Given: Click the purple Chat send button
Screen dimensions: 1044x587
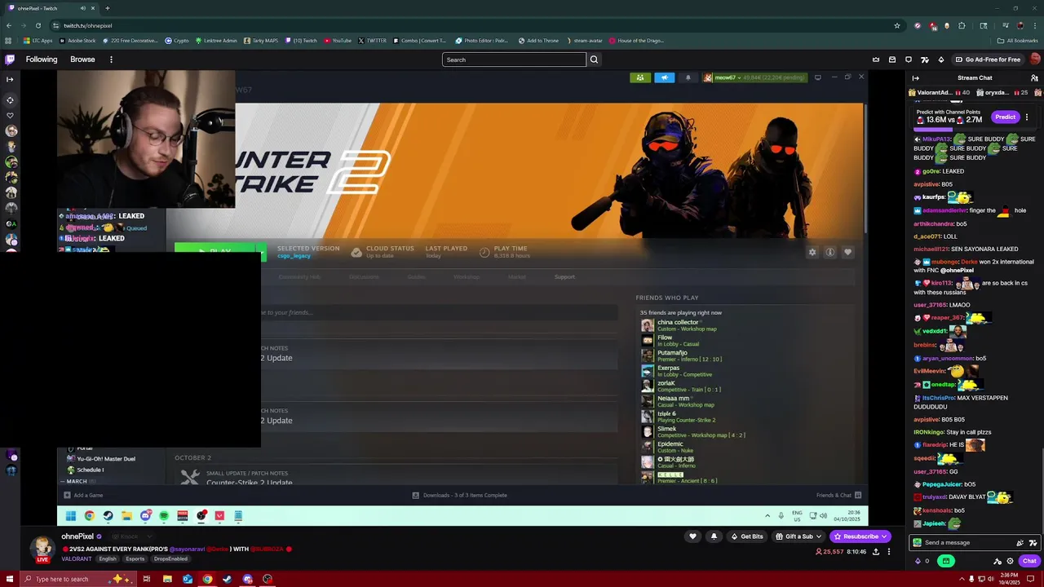Looking at the screenshot, I should point(1029,561).
